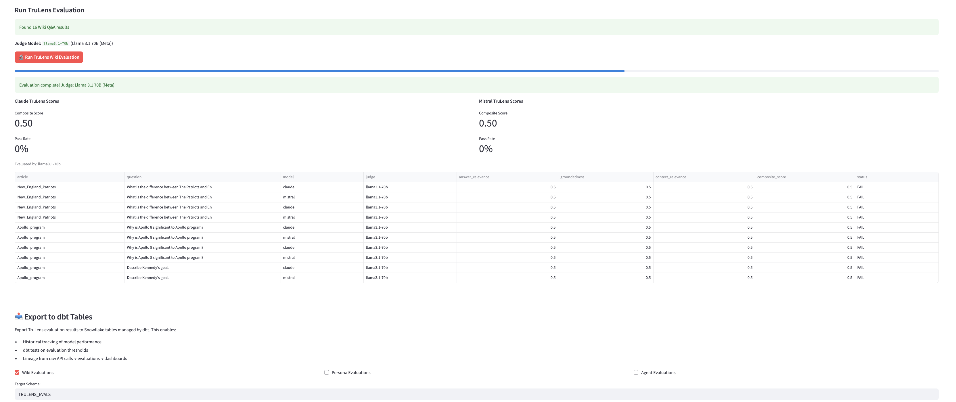This screenshot has width=956, height=402.
Task: Click the status column header
Action: pyautogui.click(x=862, y=177)
